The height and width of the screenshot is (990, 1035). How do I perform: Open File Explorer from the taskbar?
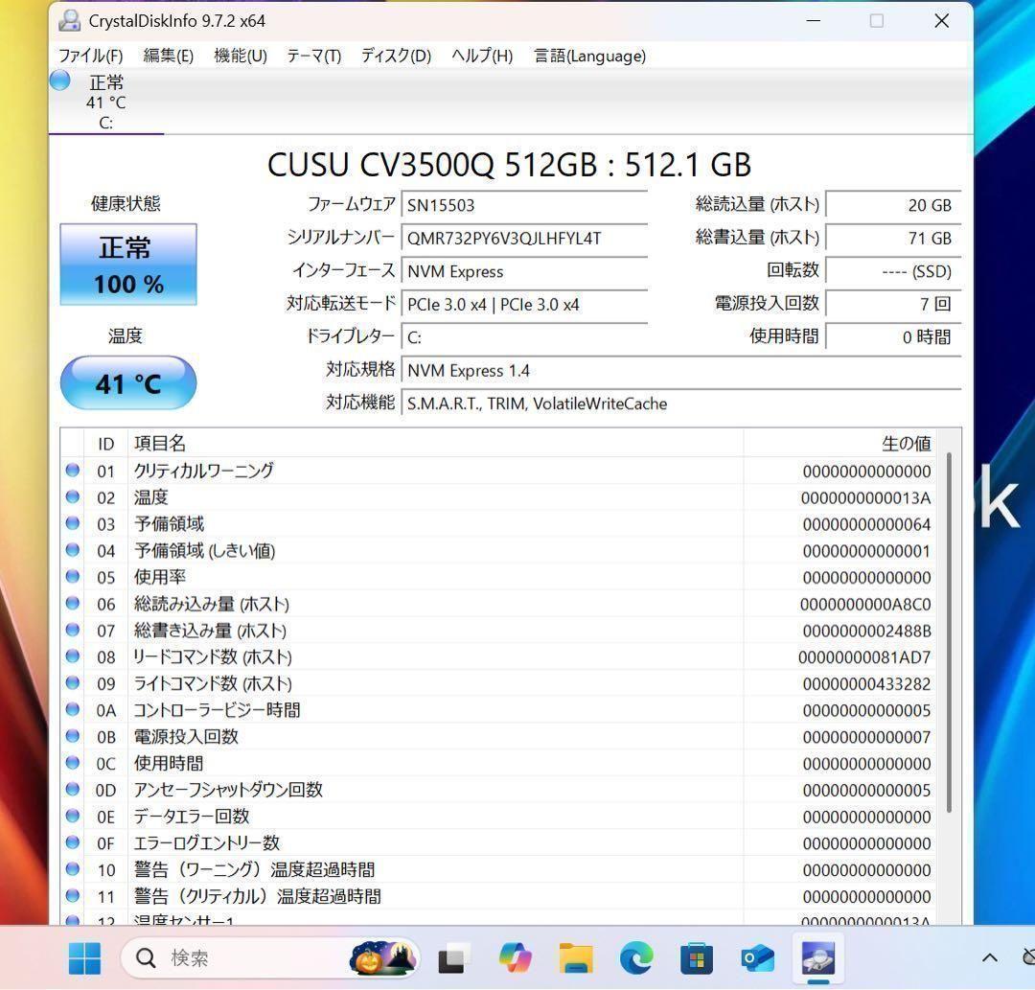575,957
